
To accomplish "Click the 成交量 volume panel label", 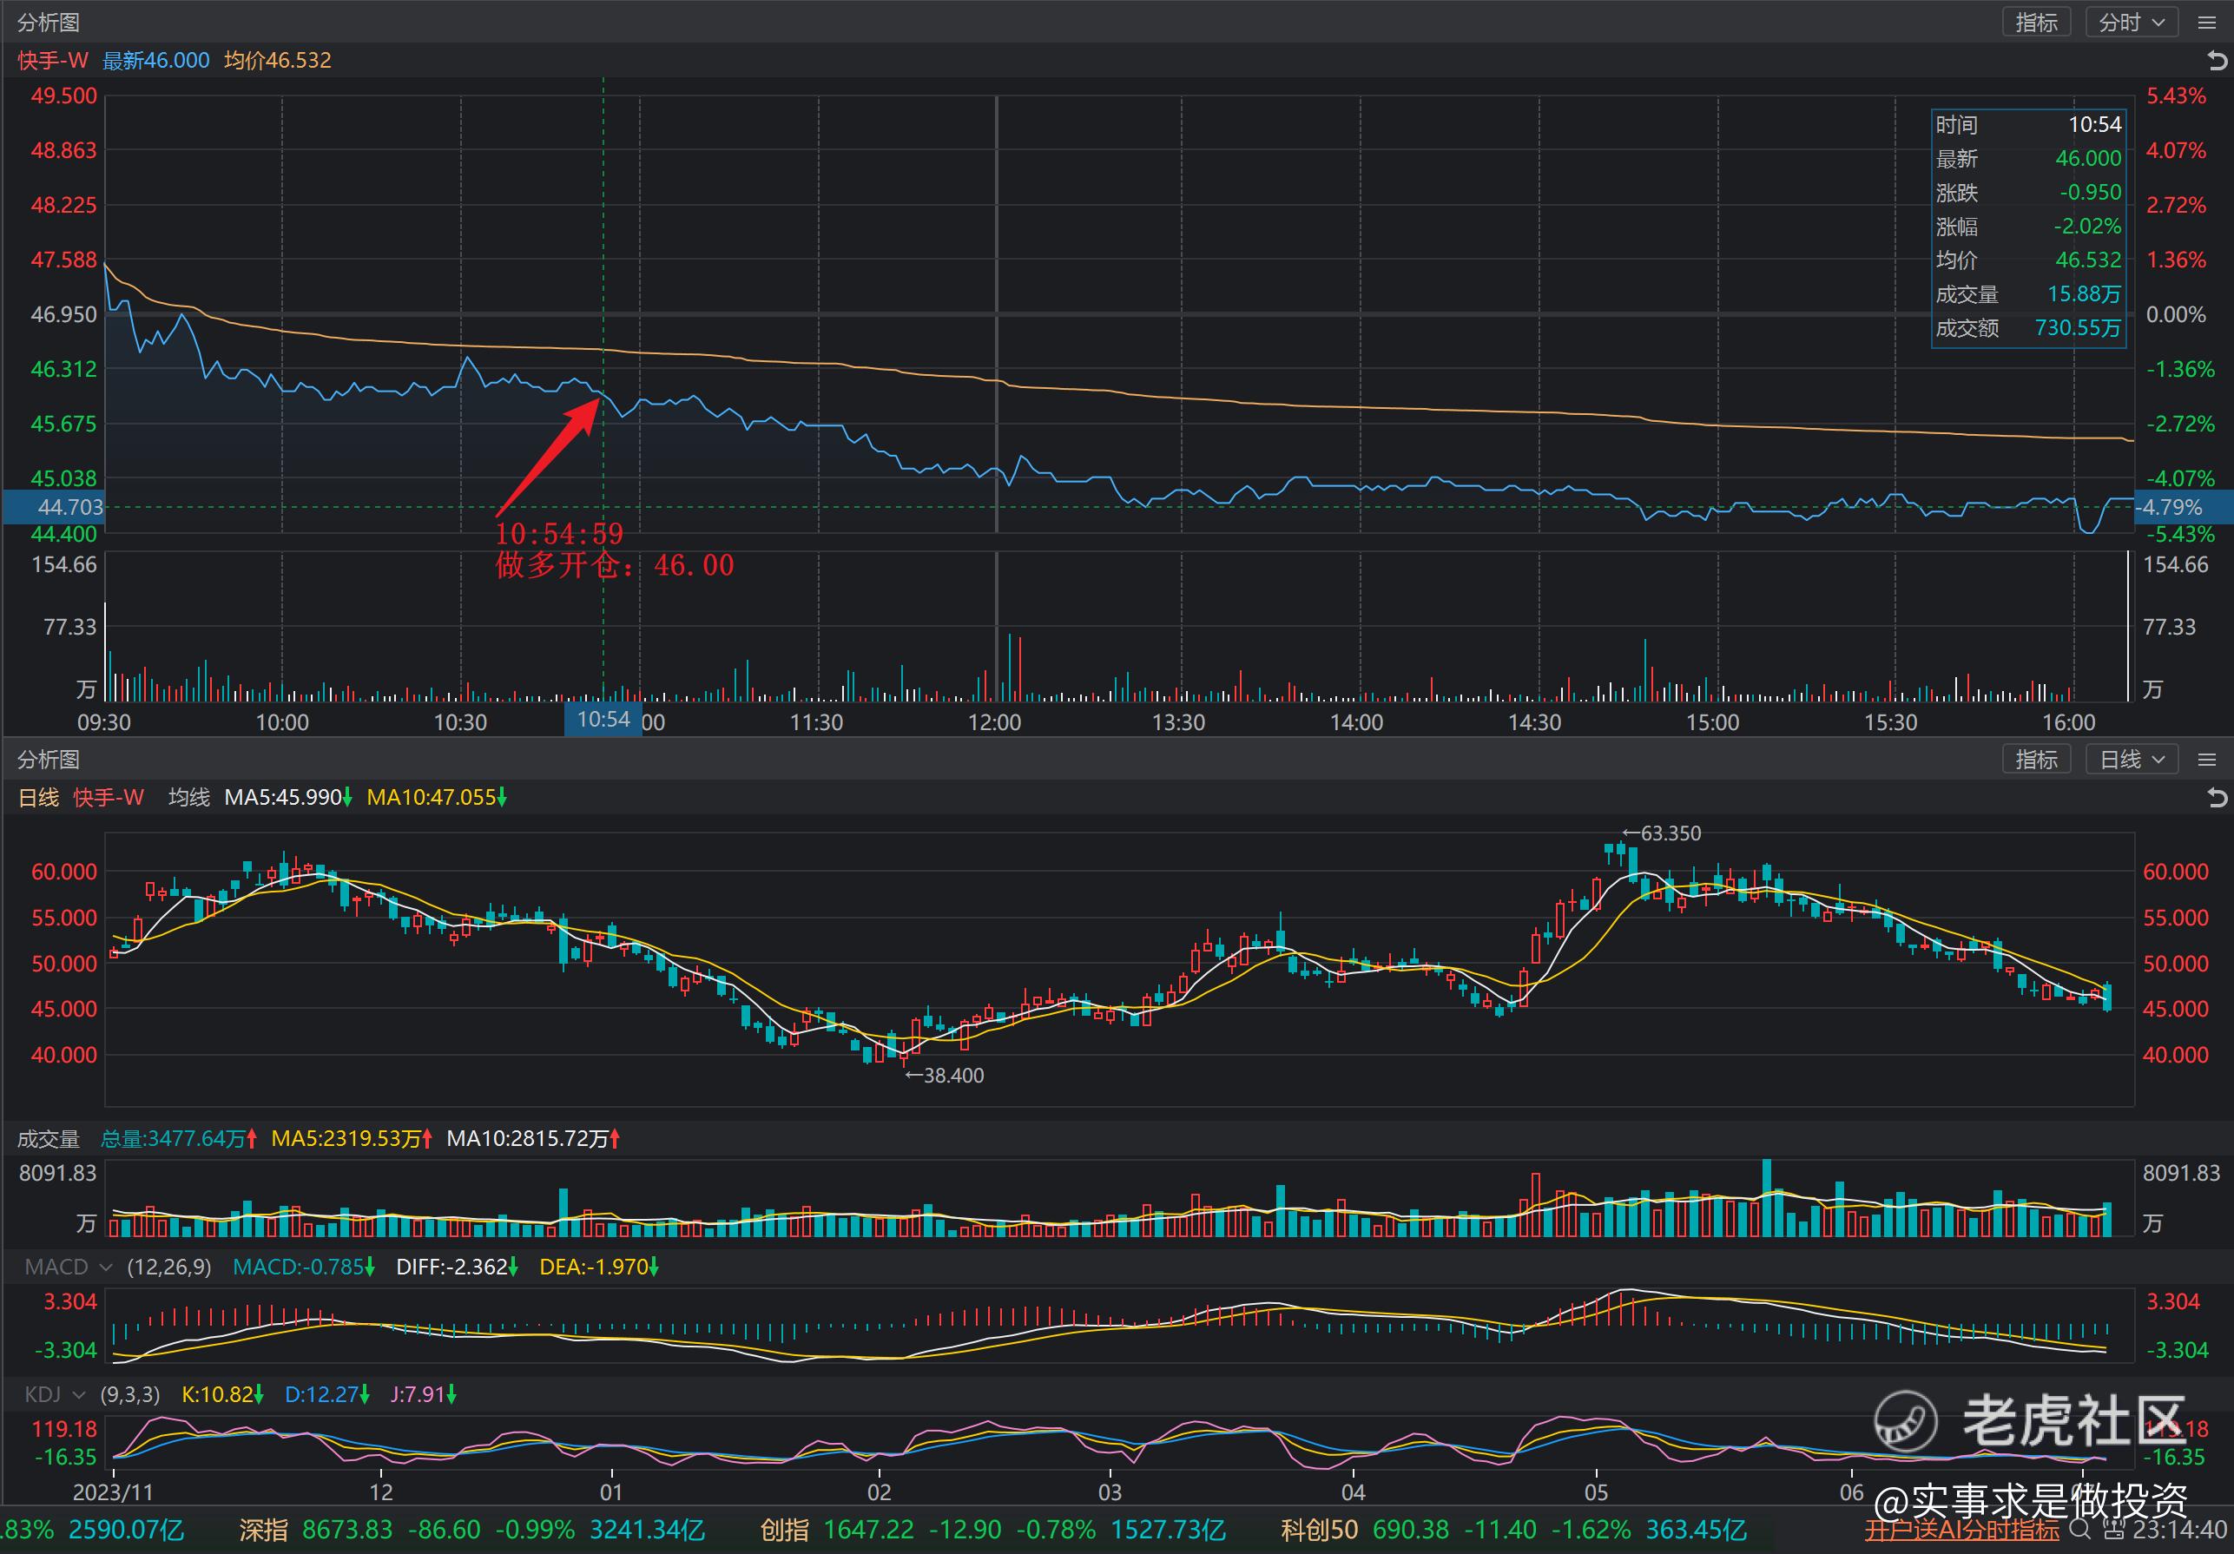I will tap(49, 1138).
